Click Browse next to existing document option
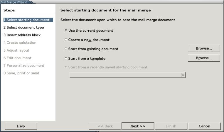The image size is (224, 132). click(204, 48)
